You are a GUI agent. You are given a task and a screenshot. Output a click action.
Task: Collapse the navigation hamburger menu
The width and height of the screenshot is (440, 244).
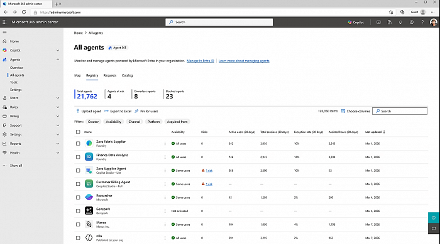click(4, 32)
